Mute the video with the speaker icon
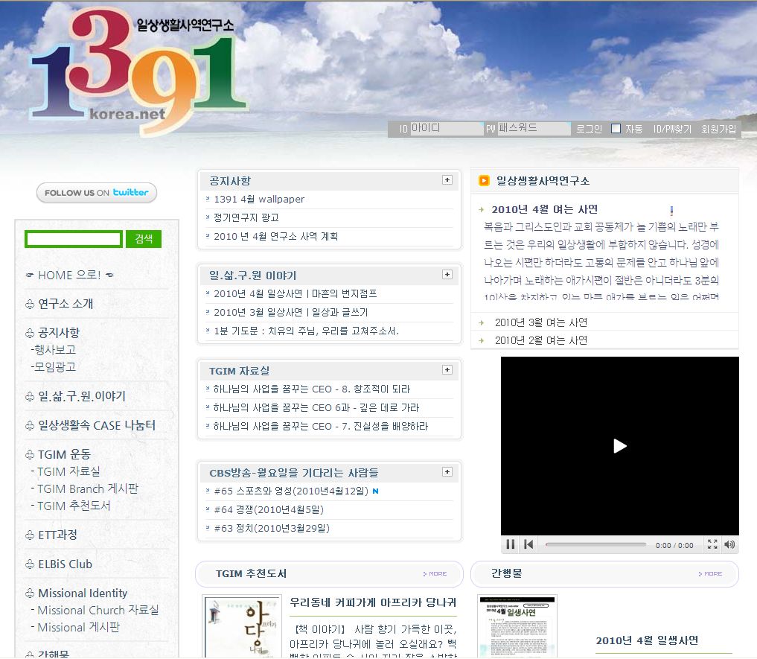 click(x=730, y=544)
